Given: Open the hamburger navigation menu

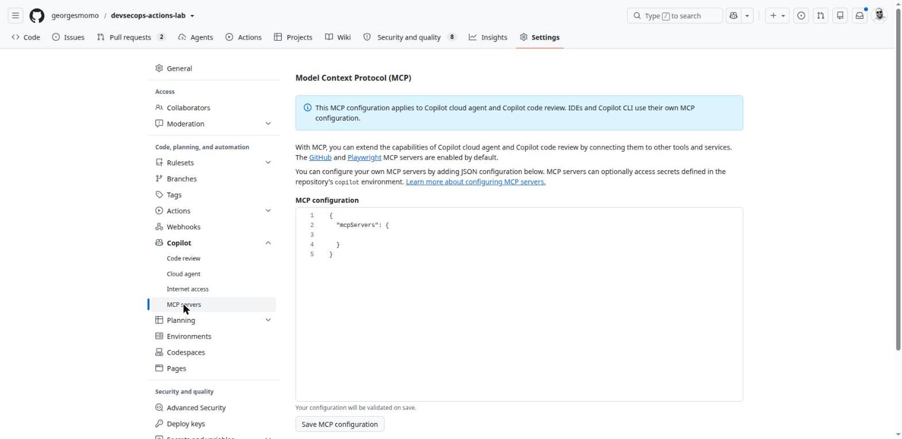Looking at the screenshot, I should pyautogui.click(x=16, y=16).
